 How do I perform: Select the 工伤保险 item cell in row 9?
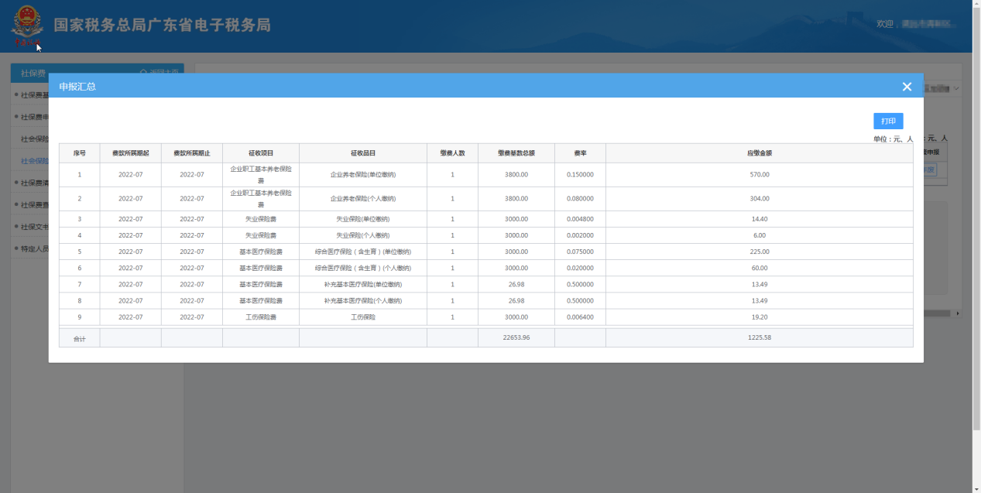point(362,317)
